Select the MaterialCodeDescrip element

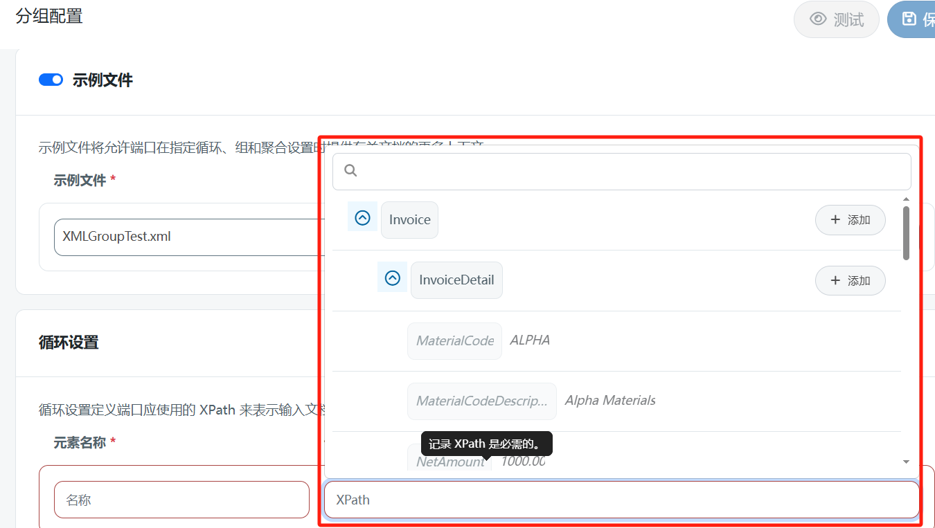tap(481, 401)
